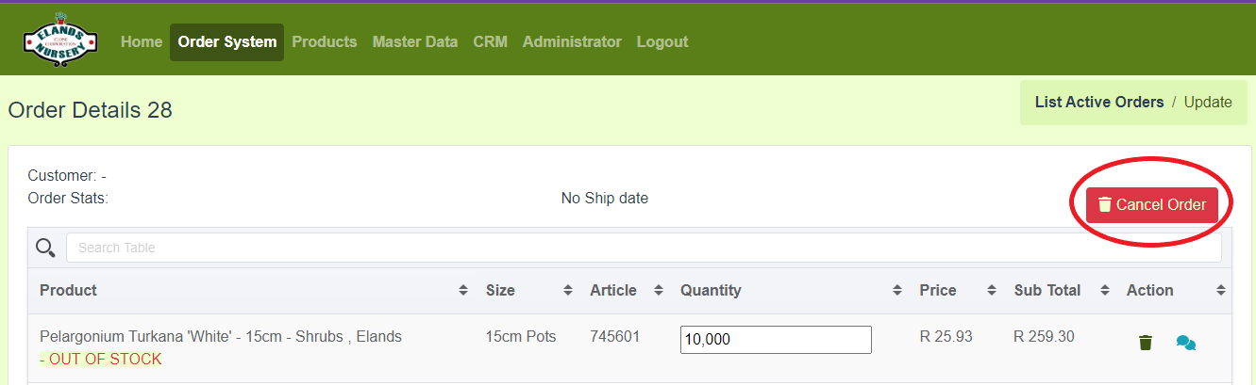The image size is (1256, 385).
Task: Click the Elands Nursery logo
Action: (x=59, y=42)
